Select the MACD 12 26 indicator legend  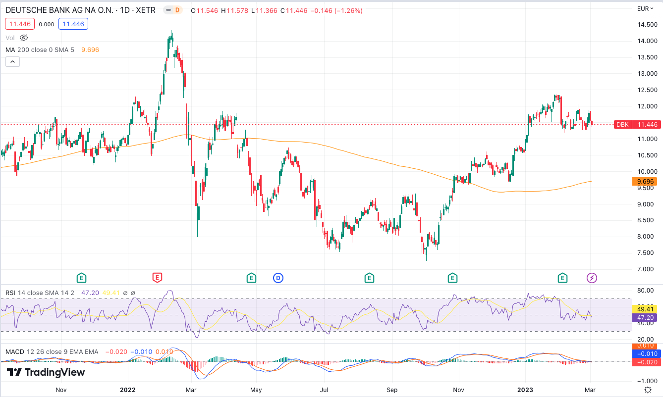point(52,351)
